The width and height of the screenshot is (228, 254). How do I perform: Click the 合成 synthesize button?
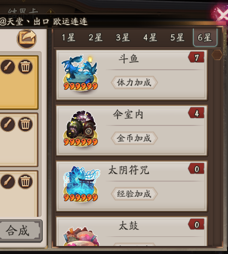[x=20, y=231]
